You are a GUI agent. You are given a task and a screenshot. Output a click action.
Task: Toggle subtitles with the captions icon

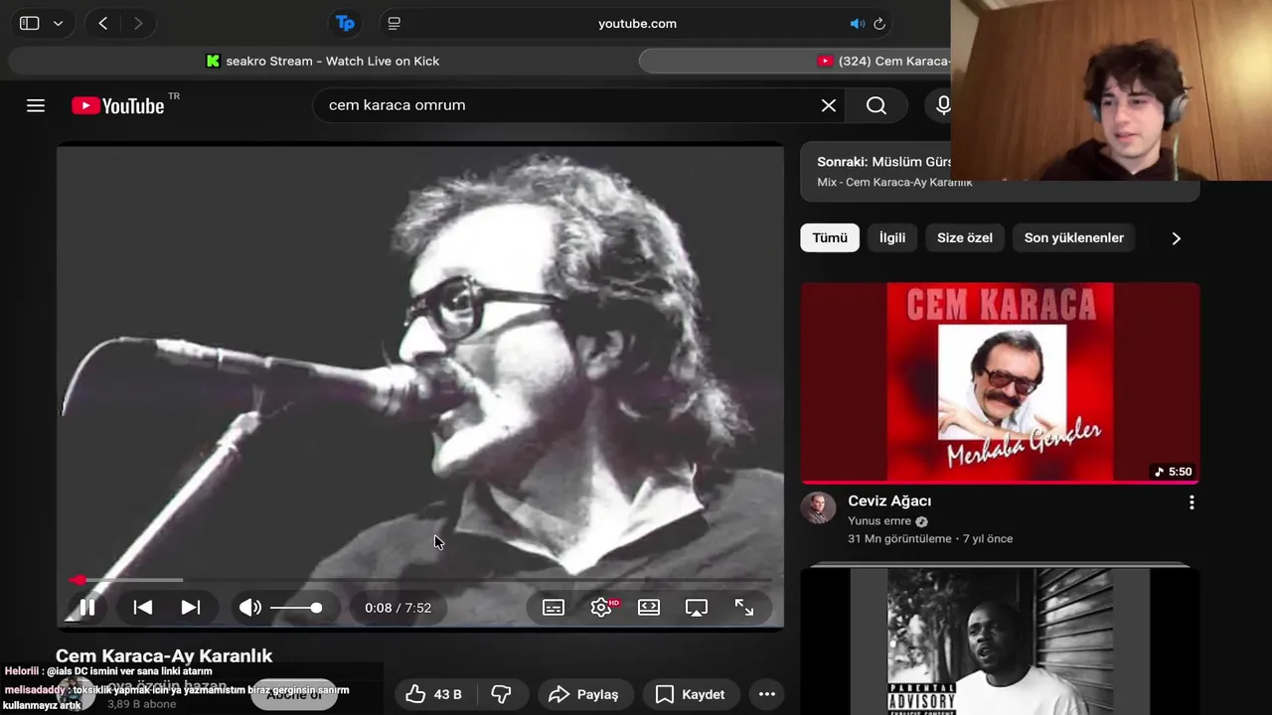(x=554, y=608)
